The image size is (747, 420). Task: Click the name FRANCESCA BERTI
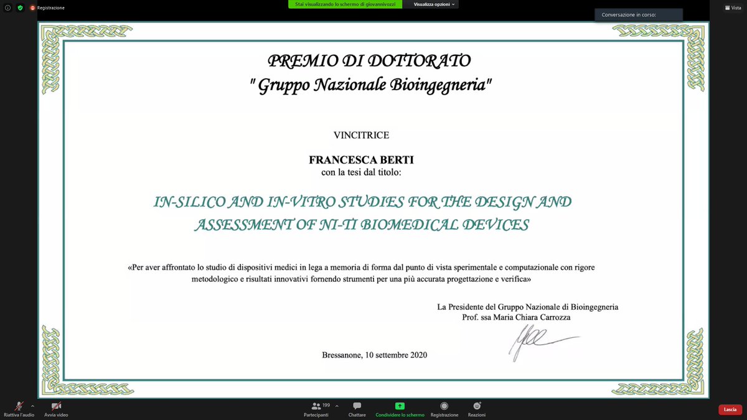pos(361,160)
